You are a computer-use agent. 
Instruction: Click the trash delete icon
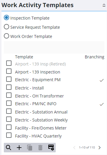coord(40,148)
